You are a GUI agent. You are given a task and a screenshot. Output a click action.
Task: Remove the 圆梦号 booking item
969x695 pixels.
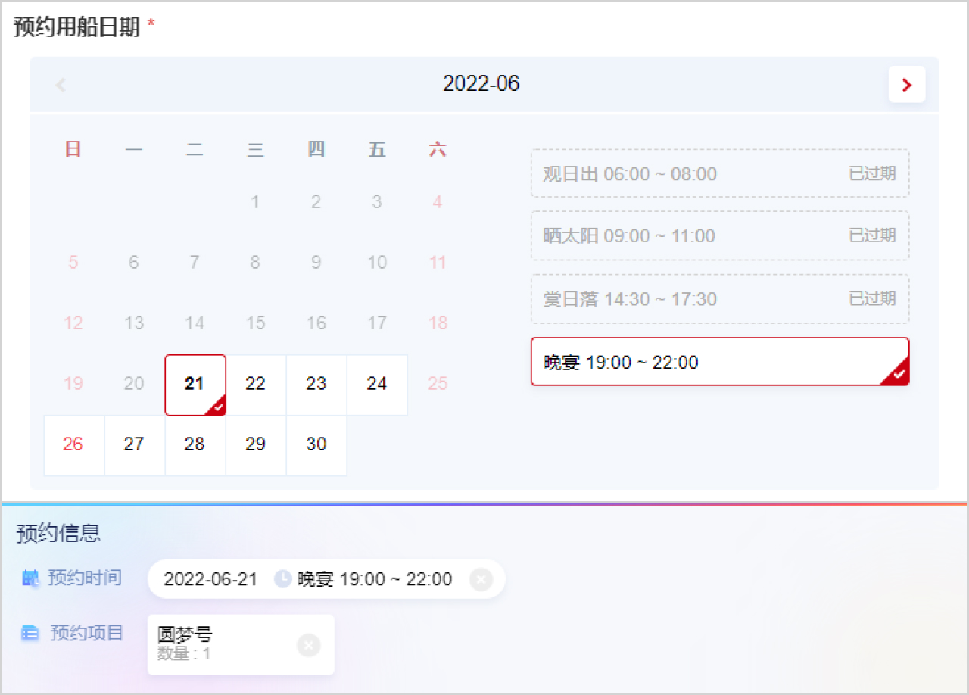[x=308, y=645]
